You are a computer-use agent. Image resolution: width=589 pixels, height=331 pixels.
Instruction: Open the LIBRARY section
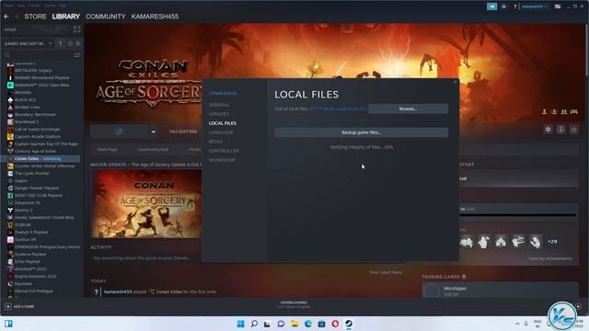coord(65,17)
